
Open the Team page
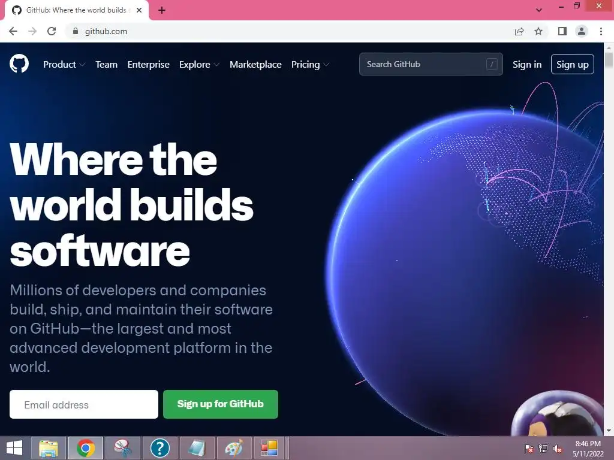[x=107, y=65]
